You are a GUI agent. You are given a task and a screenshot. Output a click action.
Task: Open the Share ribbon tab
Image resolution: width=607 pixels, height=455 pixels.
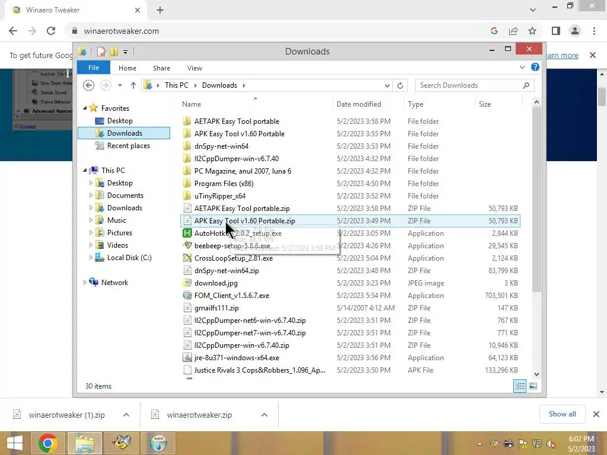tap(161, 68)
